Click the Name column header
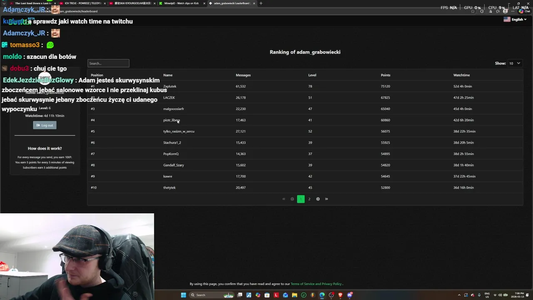The image size is (533, 300). click(x=168, y=75)
